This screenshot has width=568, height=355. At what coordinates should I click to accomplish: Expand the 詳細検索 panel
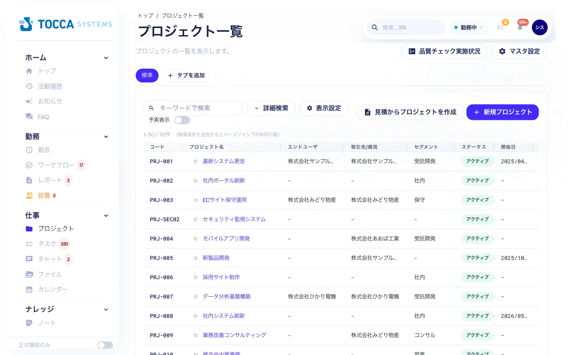point(271,108)
